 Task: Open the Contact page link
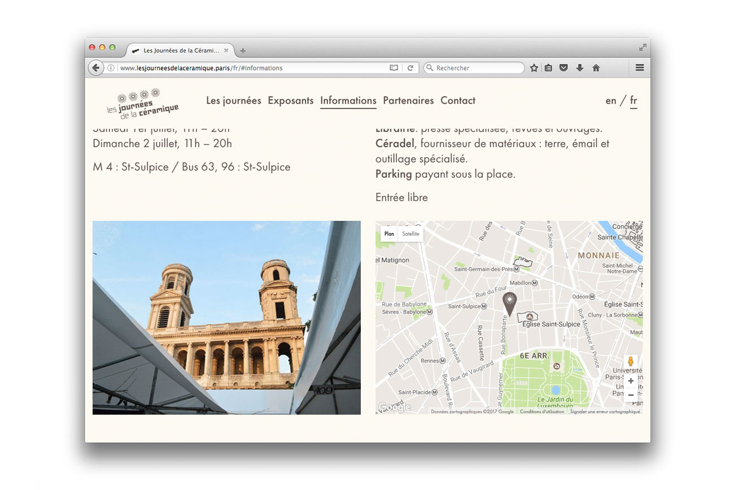coord(458,101)
